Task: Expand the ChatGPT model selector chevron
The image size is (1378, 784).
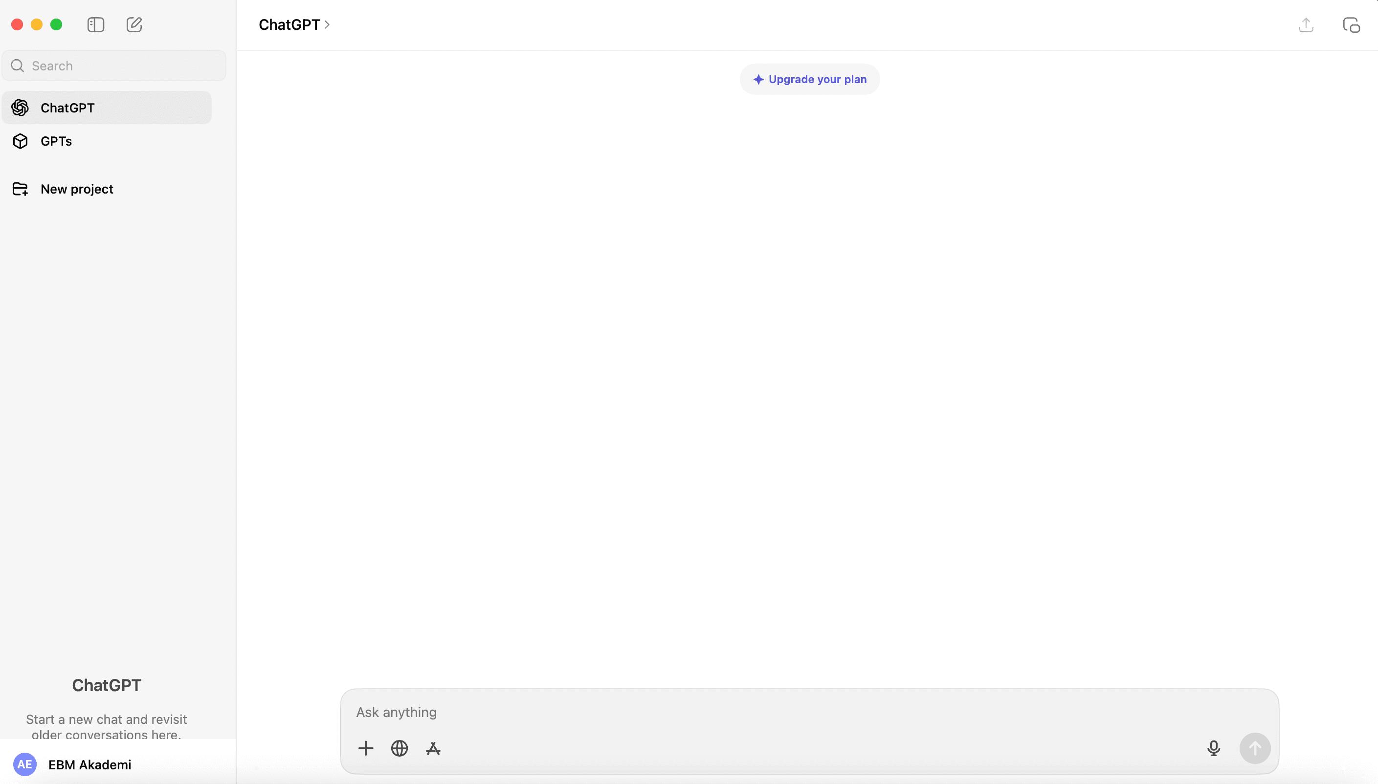Action: [327, 25]
